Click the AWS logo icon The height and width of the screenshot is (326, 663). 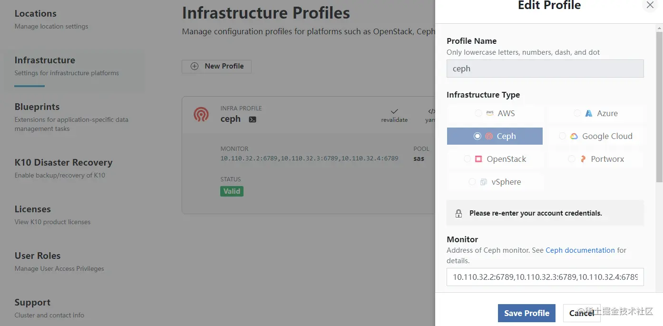point(490,113)
